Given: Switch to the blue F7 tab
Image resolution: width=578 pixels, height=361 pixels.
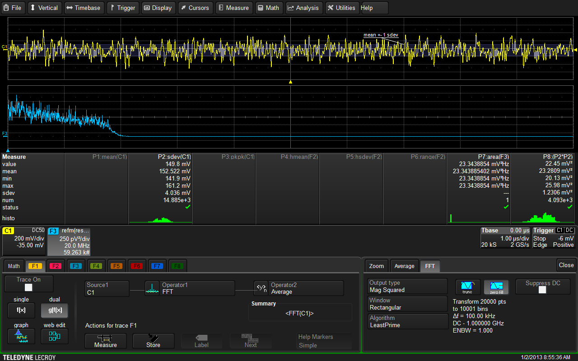Looking at the screenshot, I should tap(158, 266).
